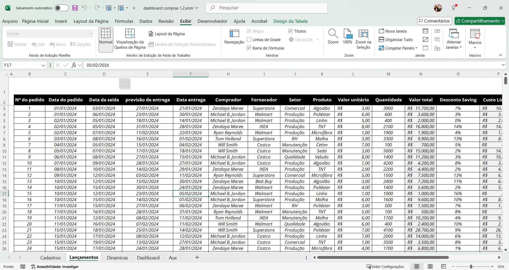Click the View Side by Side icon

437,31
